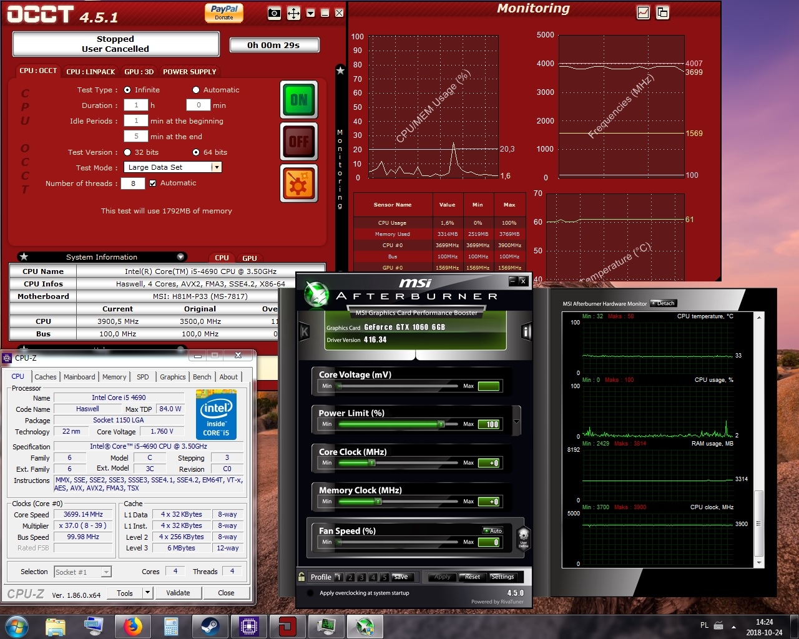Switch to the Graphics tab in CPU-Z

pyautogui.click(x=173, y=377)
